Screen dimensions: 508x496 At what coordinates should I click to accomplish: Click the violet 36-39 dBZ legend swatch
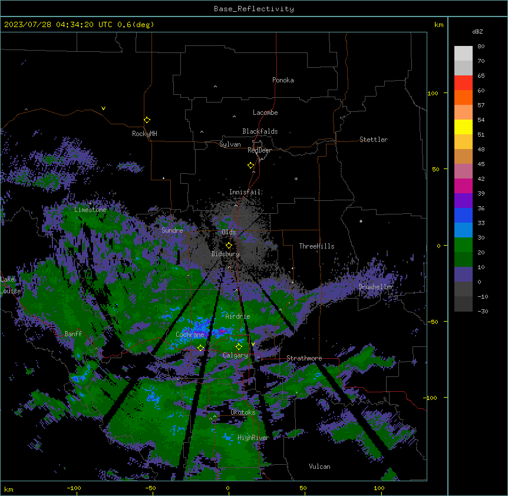point(463,201)
